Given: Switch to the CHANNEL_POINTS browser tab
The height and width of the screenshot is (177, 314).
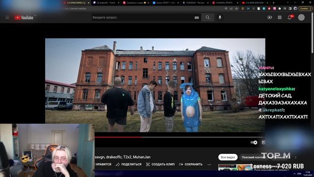Looking at the screenshot, I should pos(225,3).
